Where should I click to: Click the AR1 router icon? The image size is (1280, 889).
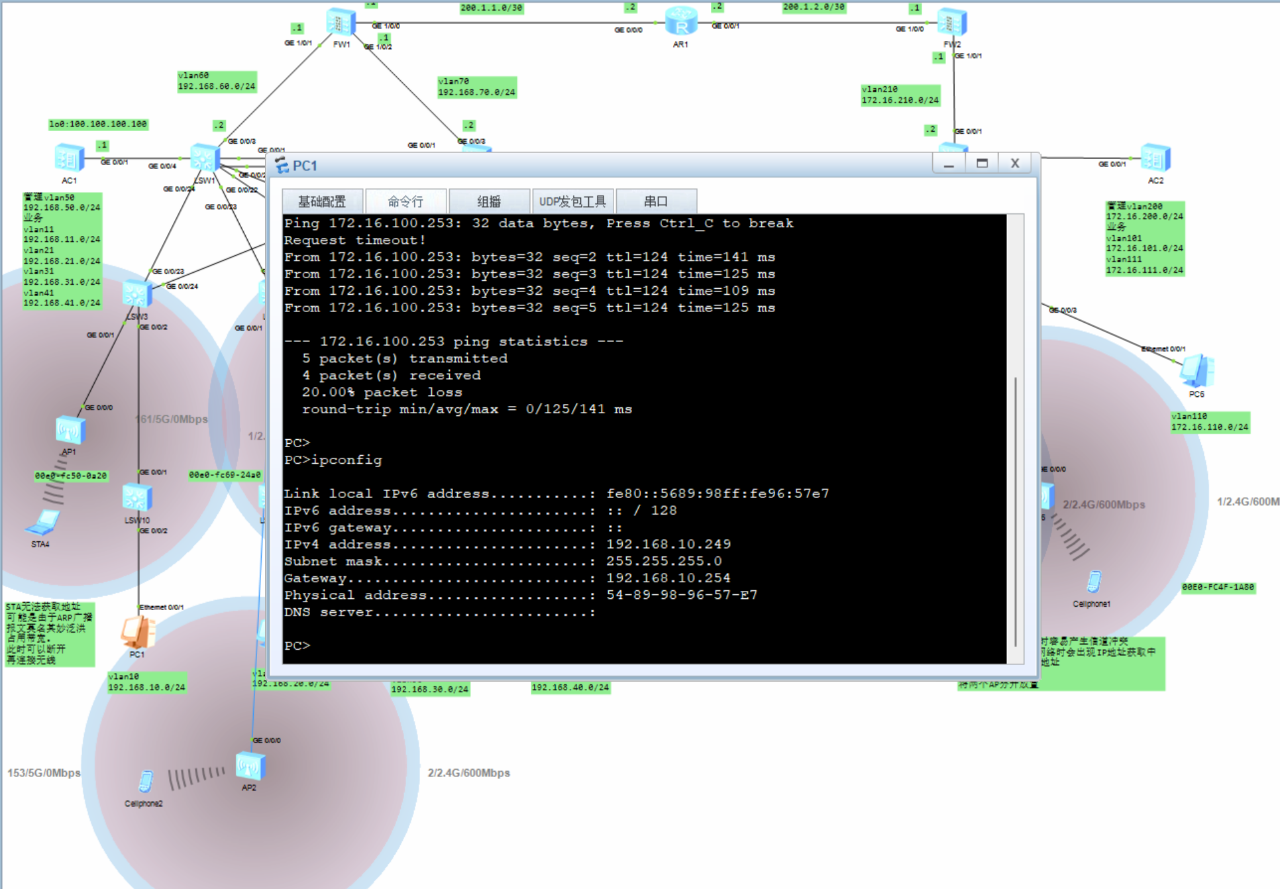pos(681,22)
